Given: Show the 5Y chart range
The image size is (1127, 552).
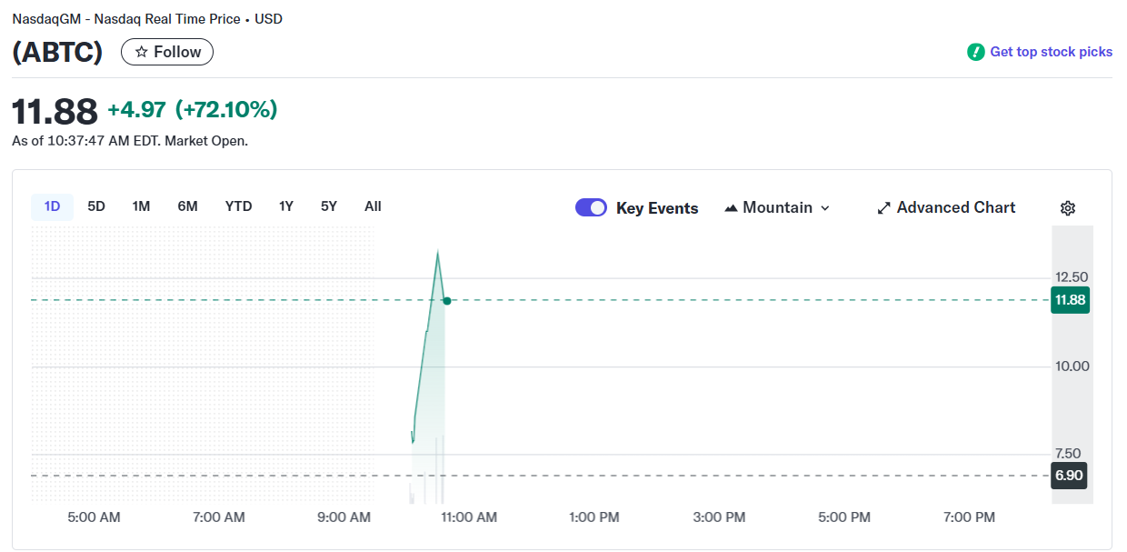Looking at the screenshot, I should pyautogui.click(x=329, y=206).
